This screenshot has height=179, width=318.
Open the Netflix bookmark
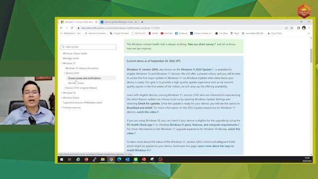click(x=154, y=33)
